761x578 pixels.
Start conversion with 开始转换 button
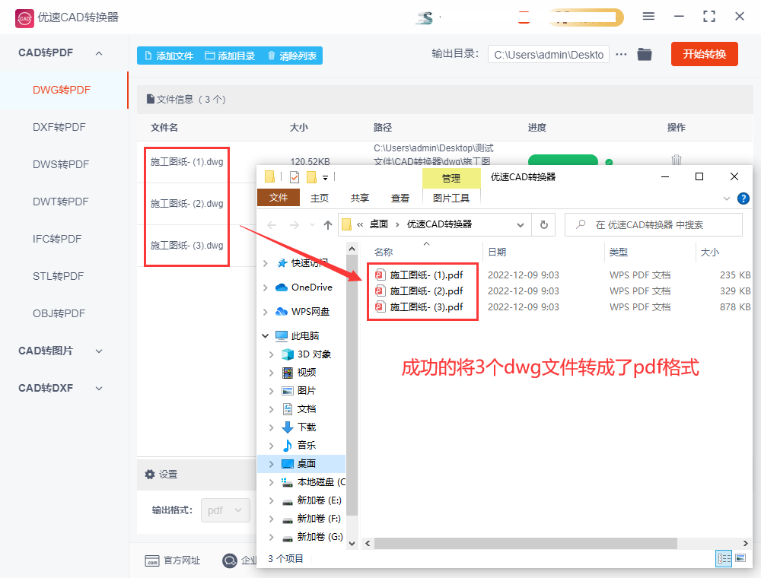(704, 54)
